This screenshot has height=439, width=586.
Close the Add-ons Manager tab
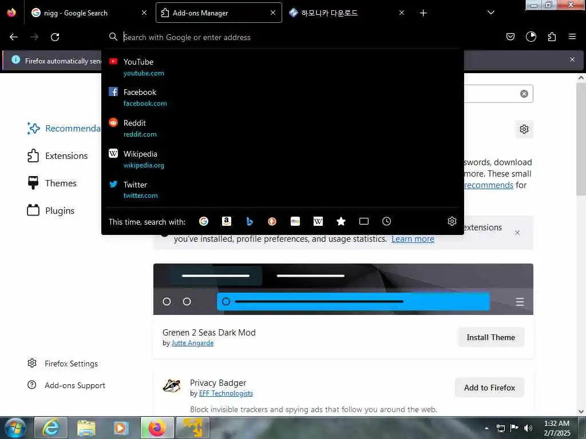point(273,13)
